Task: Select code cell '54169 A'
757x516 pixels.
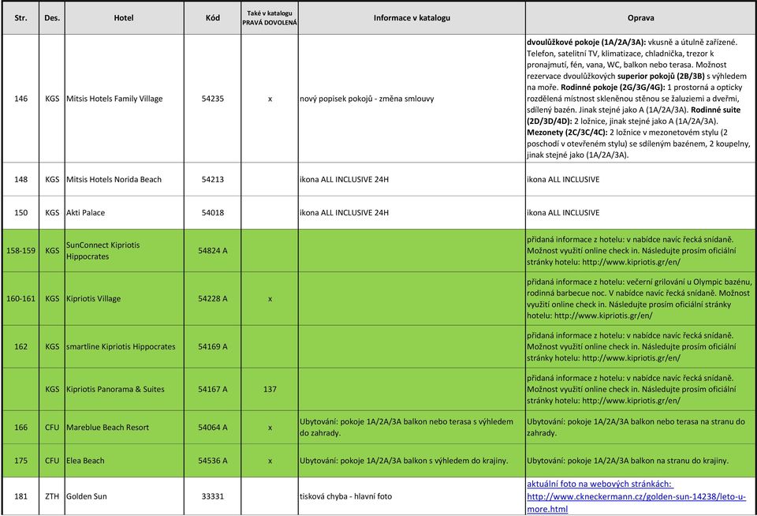Action: click(212, 346)
